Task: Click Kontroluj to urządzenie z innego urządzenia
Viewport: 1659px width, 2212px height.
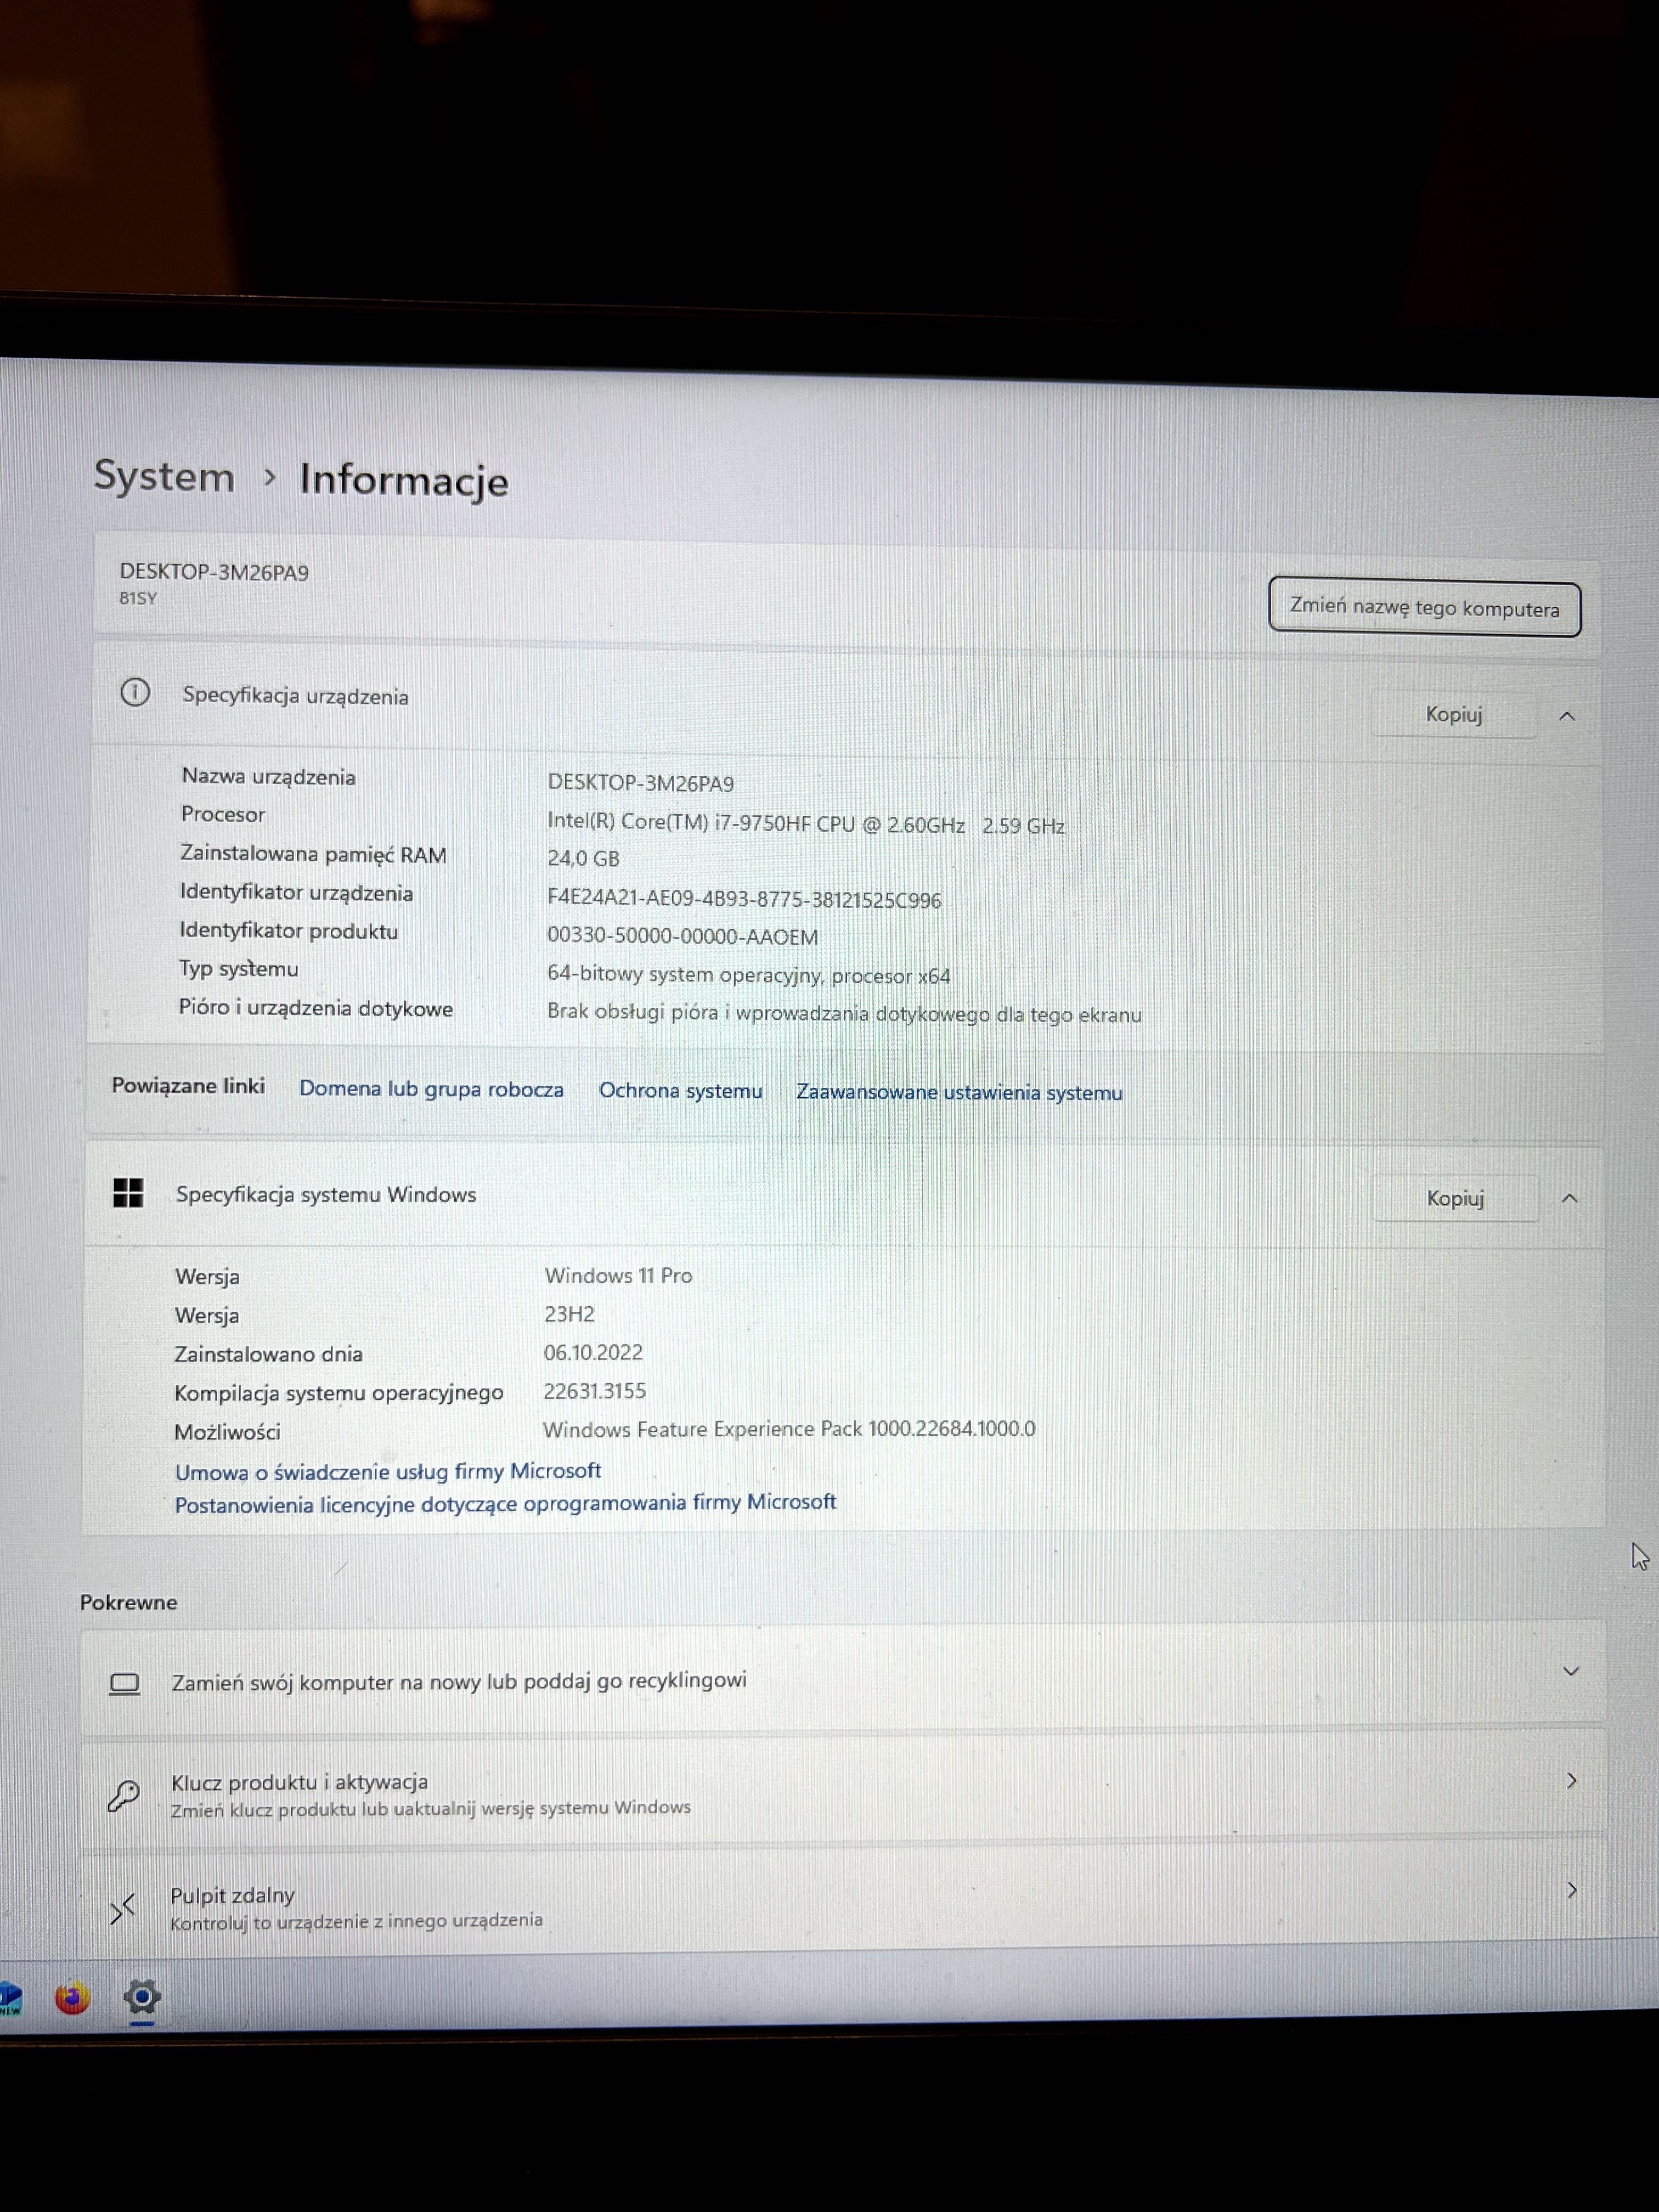Action: click(x=356, y=1921)
